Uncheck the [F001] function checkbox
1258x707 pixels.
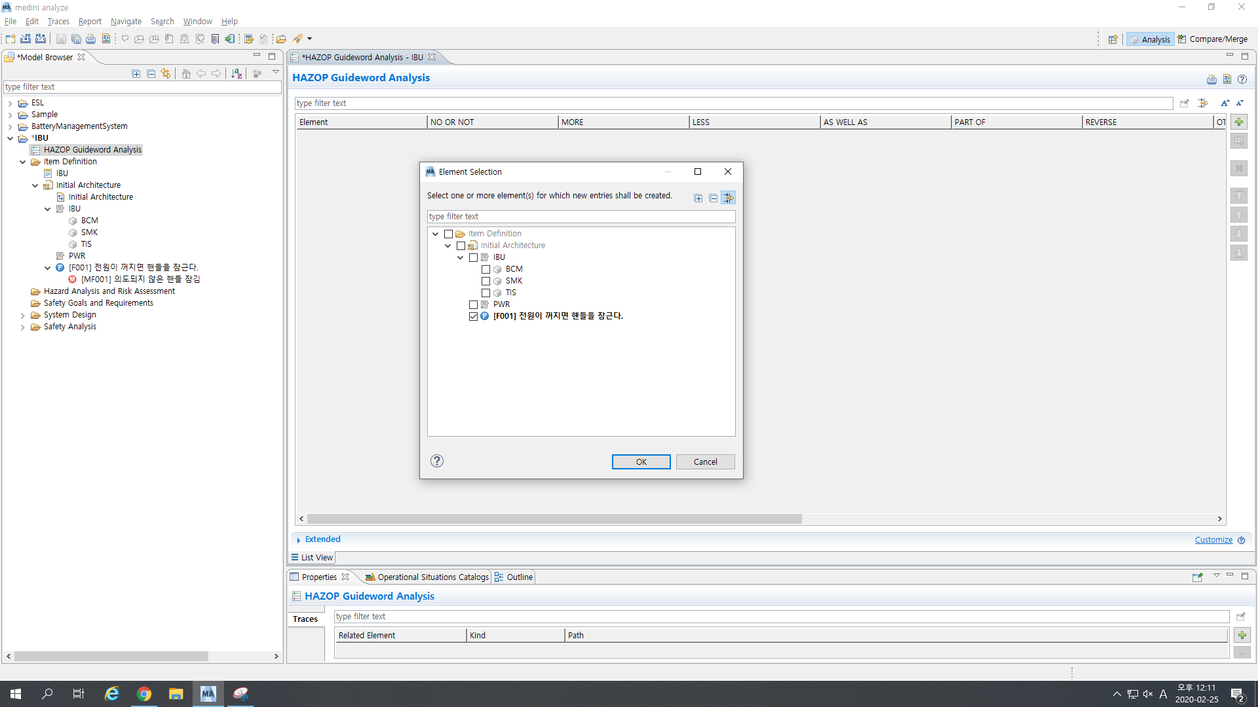[x=473, y=316]
